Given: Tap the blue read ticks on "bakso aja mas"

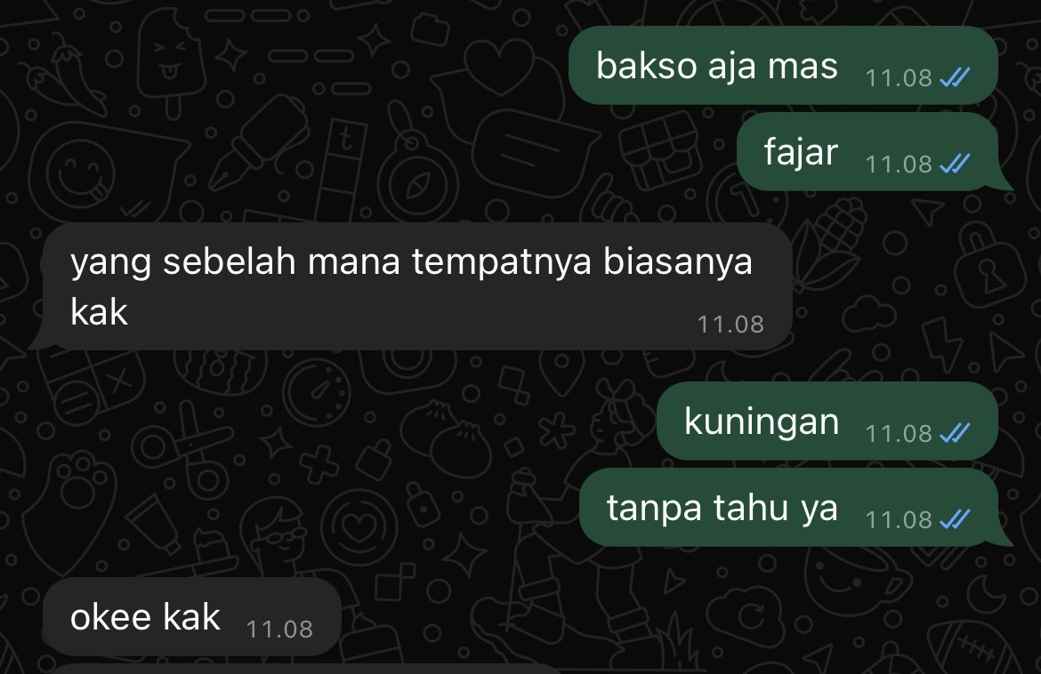Looking at the screenshot, I should (x=955, y=77).
